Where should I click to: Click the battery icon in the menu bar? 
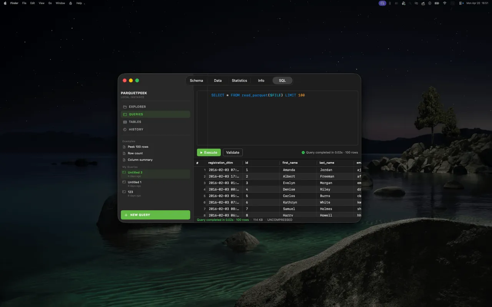[437, 3]
